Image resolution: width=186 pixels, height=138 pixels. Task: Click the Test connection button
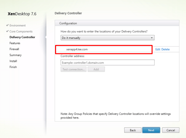(74, 69)
